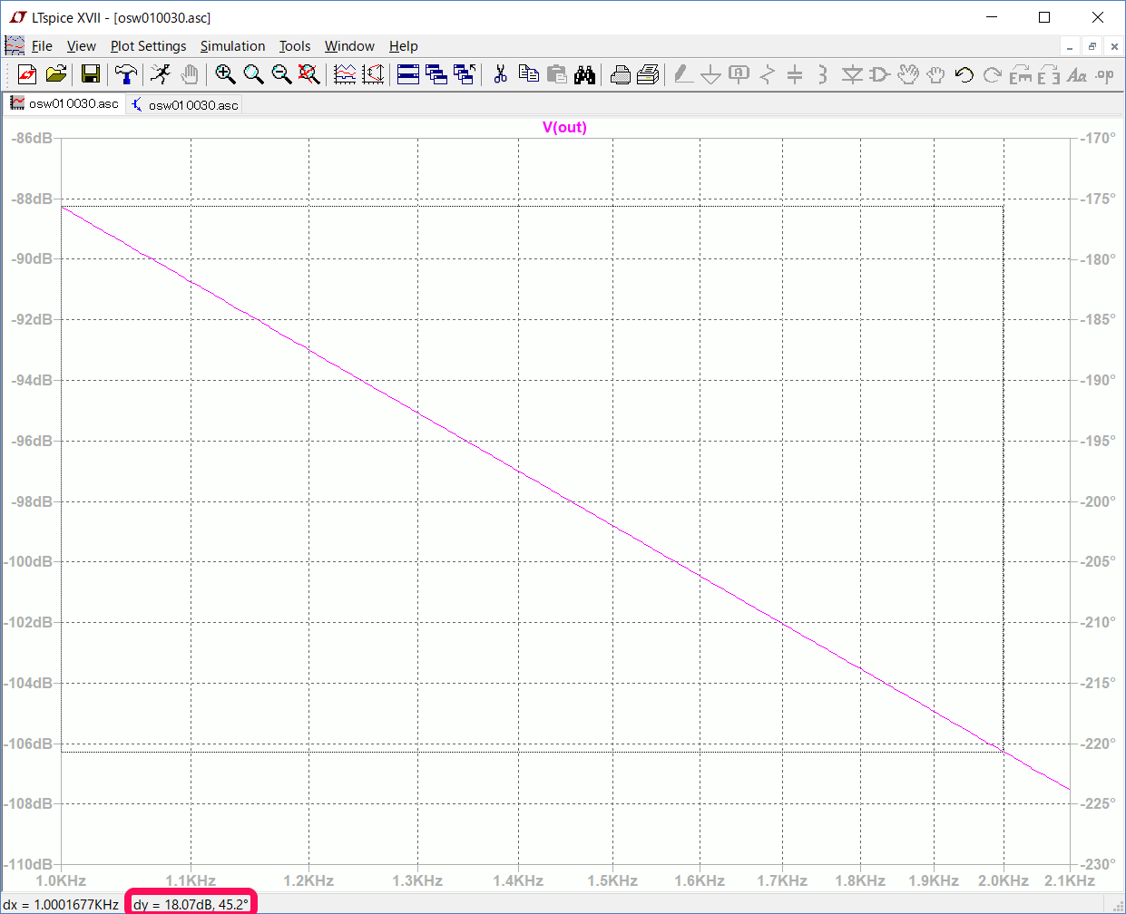
Task: Click the Tile Windows Horizontally icon
Action: pos(408,74)
